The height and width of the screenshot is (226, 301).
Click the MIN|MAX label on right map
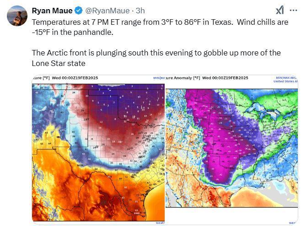[283, 77]
